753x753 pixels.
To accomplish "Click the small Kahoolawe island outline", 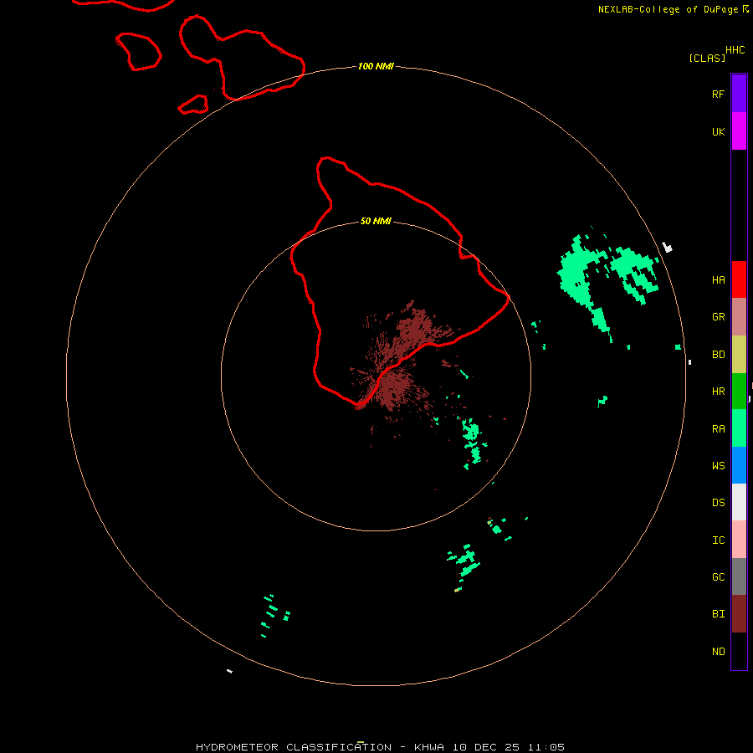I will tap(193, 105).
